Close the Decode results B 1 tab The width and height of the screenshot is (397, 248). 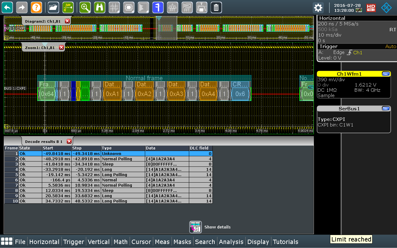pyautogui.click(x=69, y=141)
